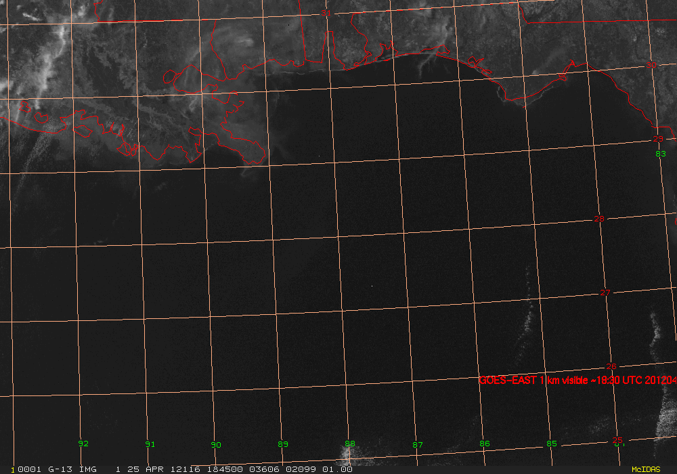The width and height of the screenshot is (677, 474).
Task: Click the 03606 value in status line
Action: coord(264,469)
